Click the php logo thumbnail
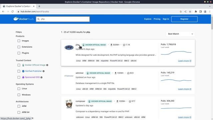Viewport: 213px width, 120px height. [69, 47]
